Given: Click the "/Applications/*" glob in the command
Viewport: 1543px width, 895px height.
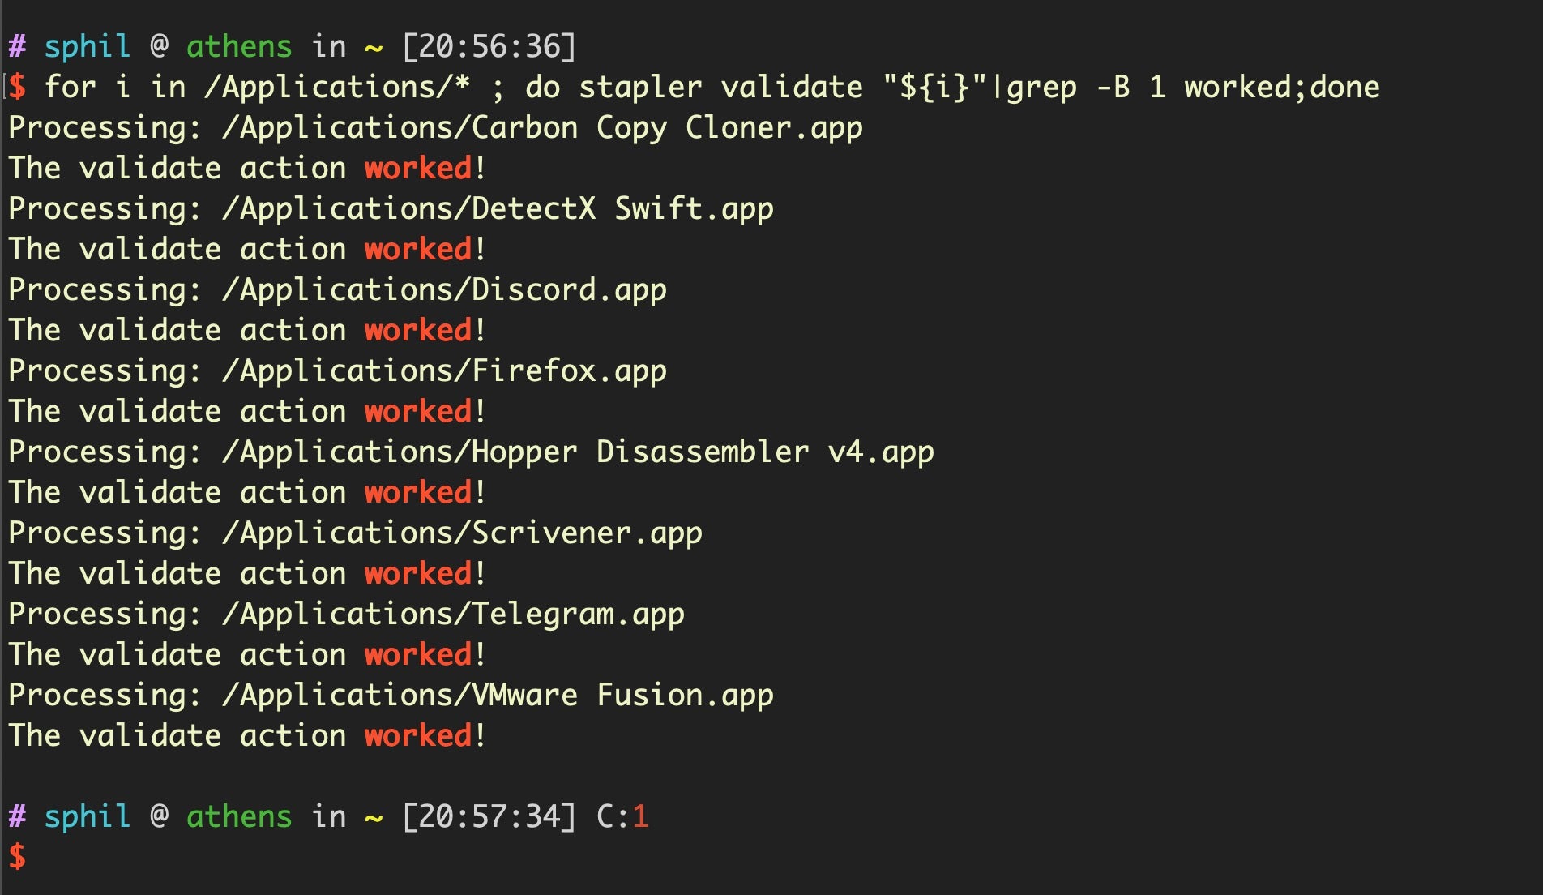Looking at the screenshot, I should [x=337, y=88].
